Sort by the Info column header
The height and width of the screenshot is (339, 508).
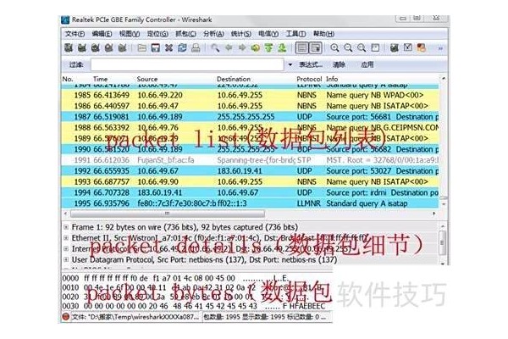pyautogui.click(x=332, y=79)
